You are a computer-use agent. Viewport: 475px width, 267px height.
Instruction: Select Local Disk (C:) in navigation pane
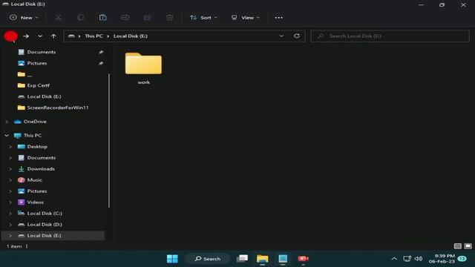click(45, 214)
